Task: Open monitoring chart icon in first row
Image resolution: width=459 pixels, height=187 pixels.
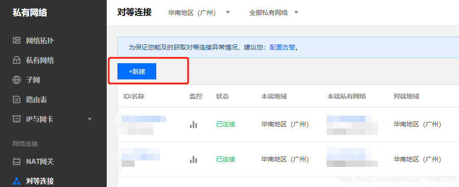Action: pos(193,125)
